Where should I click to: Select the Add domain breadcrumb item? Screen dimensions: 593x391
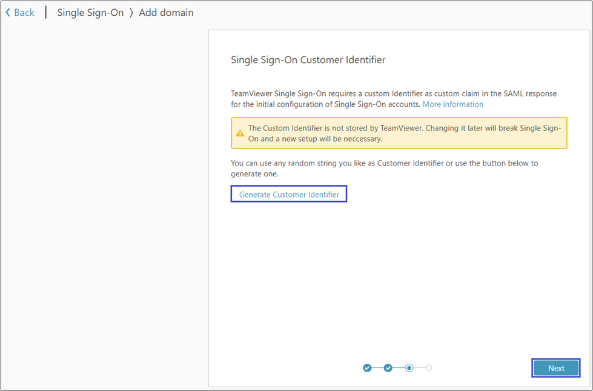166,13
